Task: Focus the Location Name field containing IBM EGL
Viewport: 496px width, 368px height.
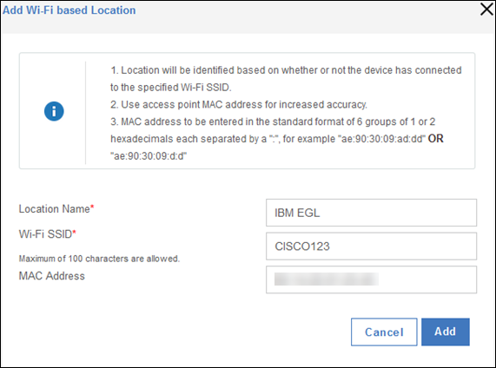Action: point(371,213)
